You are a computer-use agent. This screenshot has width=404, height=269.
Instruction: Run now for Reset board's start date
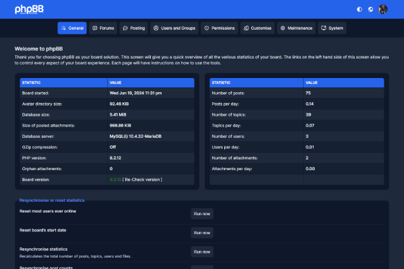pyautogui.click(x=202, y=233)
